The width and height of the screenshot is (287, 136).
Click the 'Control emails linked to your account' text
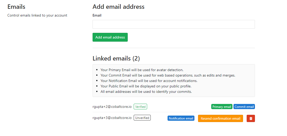pos(37,15)
